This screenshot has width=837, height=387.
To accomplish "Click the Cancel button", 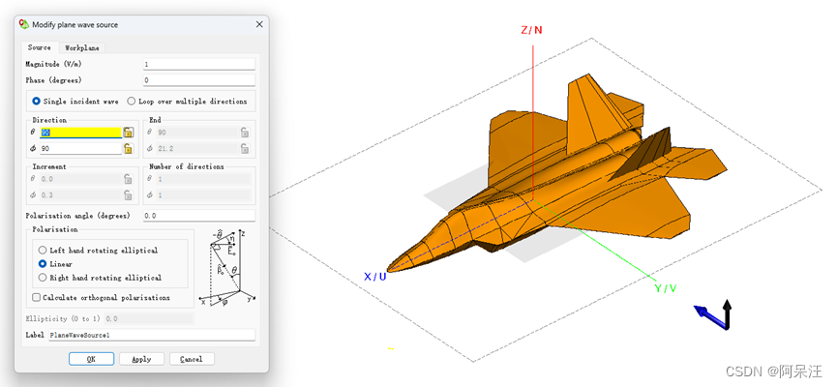I will pos(192,359).
